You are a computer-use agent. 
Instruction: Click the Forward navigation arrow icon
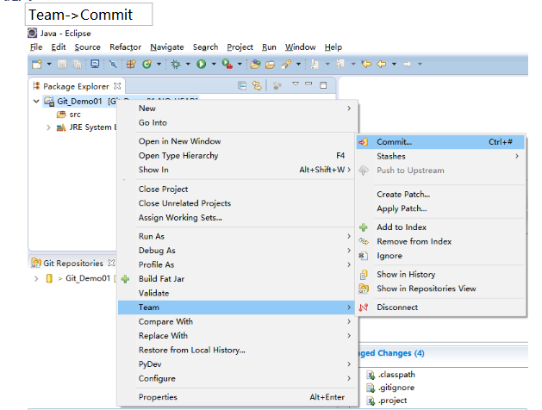point(408,64)
